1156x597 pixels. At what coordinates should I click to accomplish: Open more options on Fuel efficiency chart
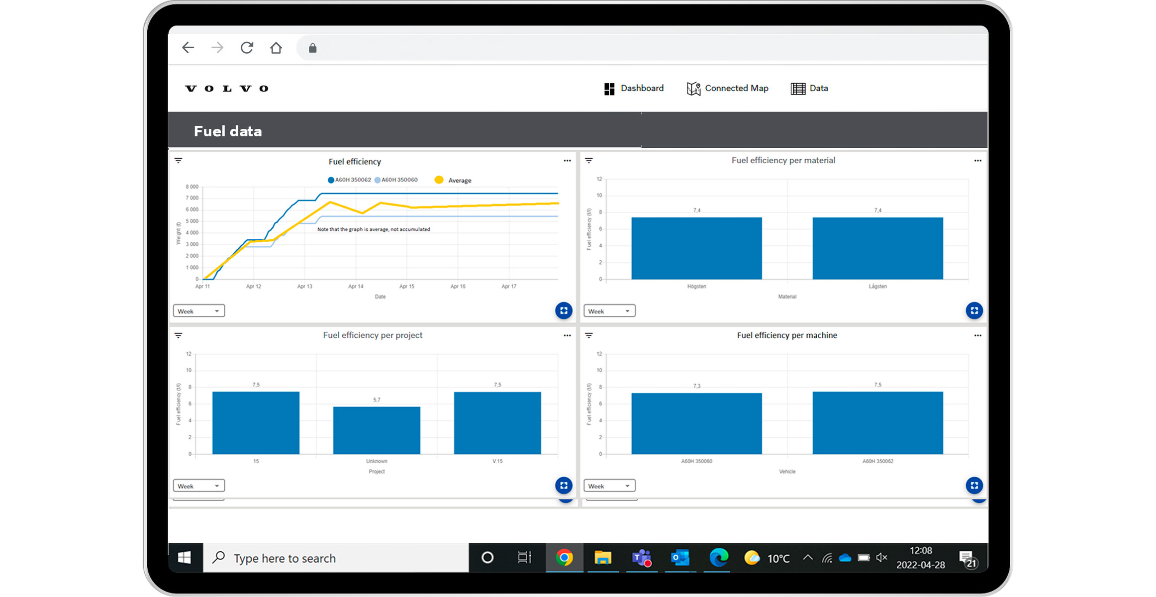(567, 161)
